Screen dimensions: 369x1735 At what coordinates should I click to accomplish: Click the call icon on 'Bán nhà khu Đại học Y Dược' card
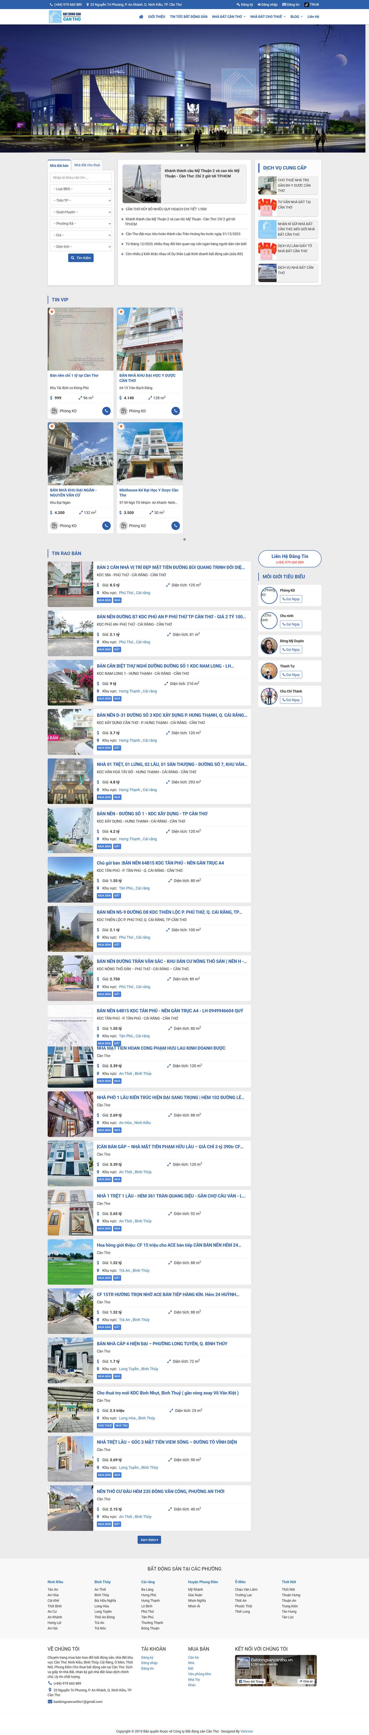point(176,411)
